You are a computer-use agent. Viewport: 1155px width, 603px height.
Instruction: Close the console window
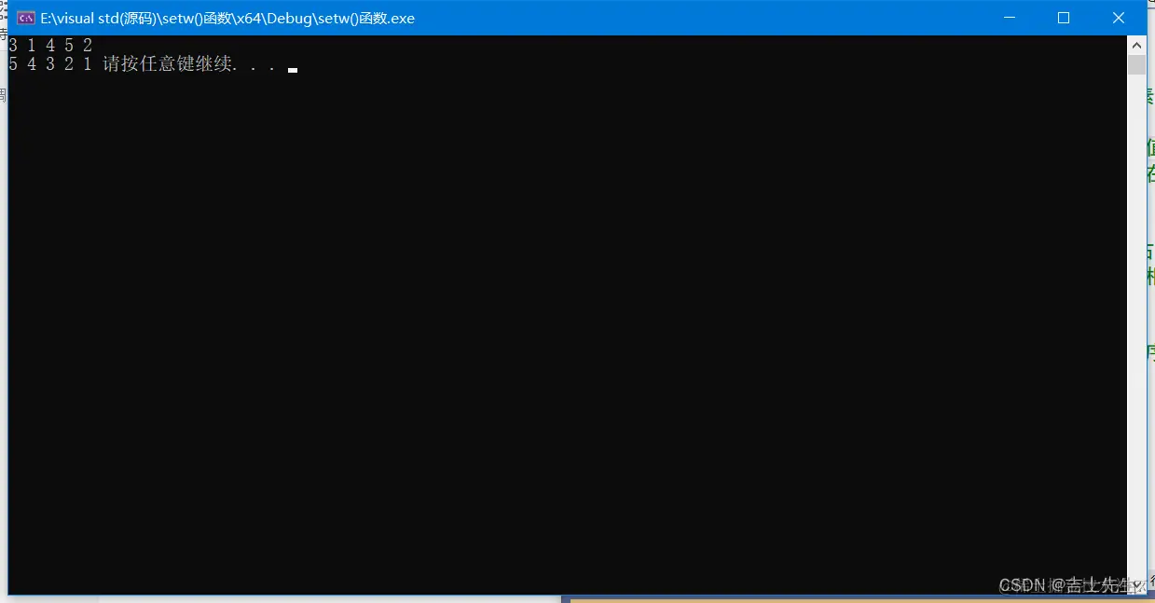coord(1119,18)
